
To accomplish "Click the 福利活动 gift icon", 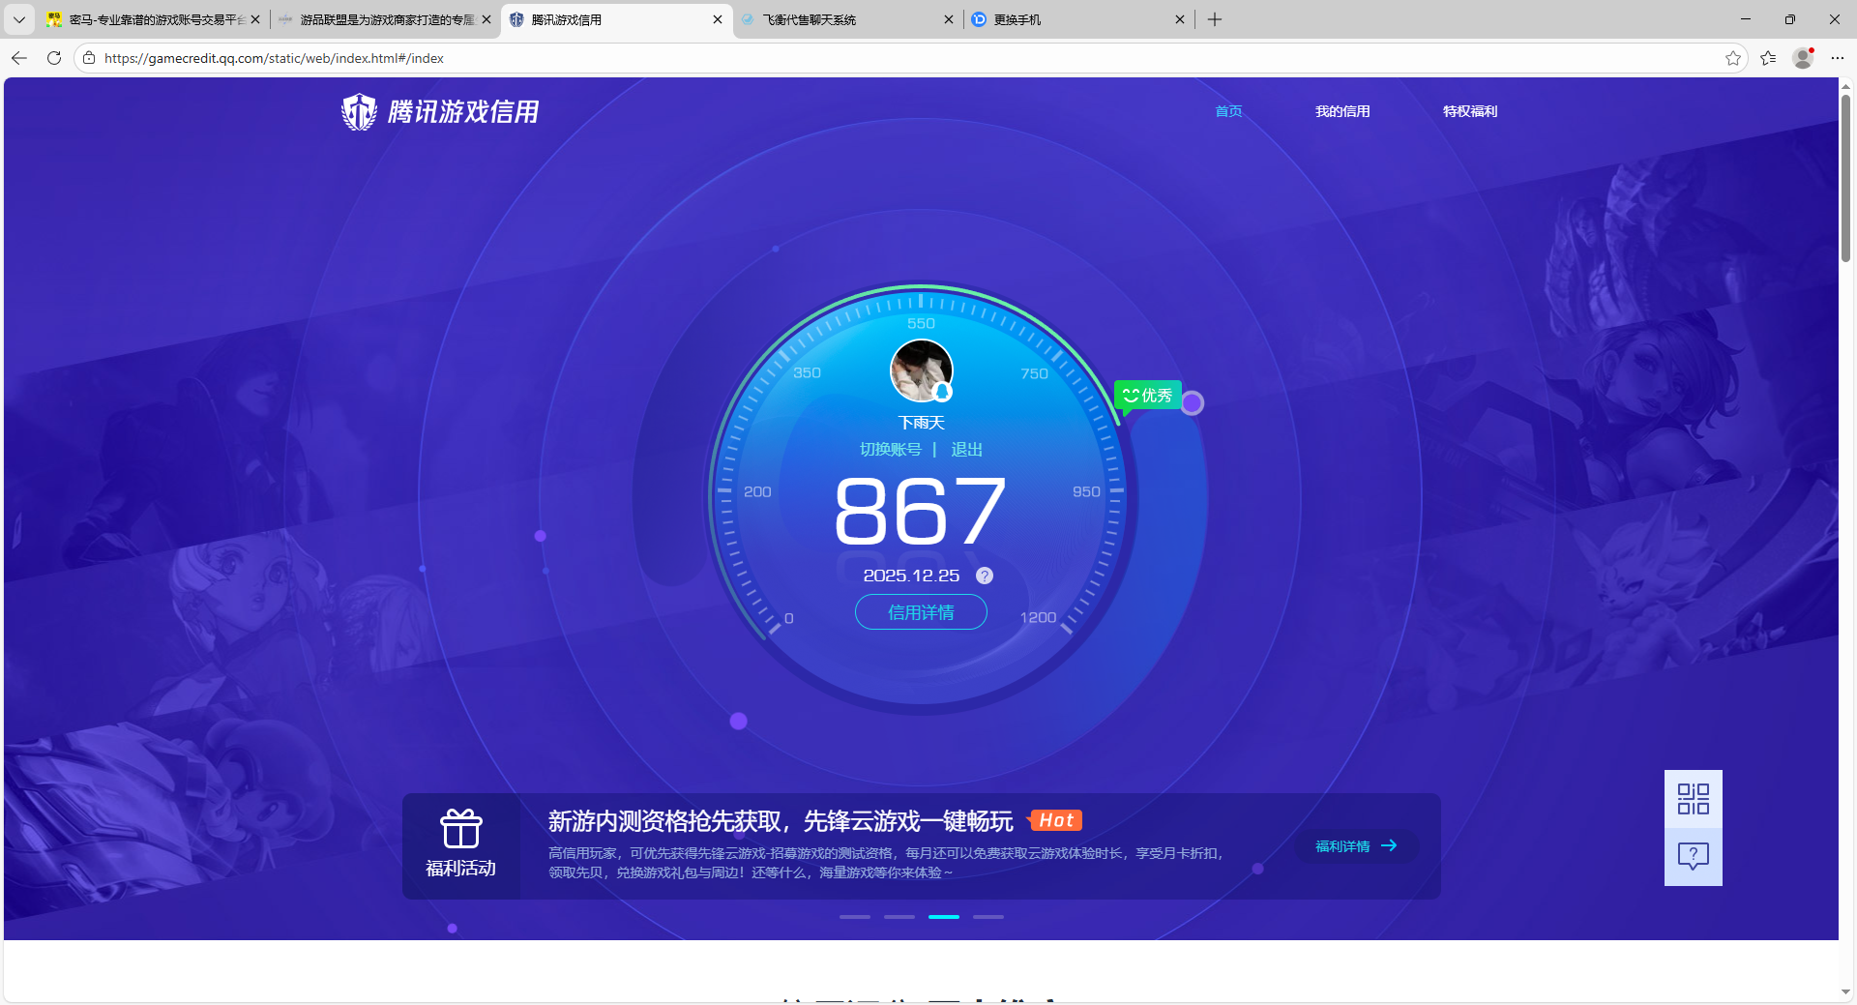I will point(460,829).
